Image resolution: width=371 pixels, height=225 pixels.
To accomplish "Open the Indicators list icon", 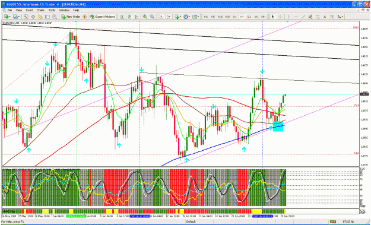I will tap(177, 17).
